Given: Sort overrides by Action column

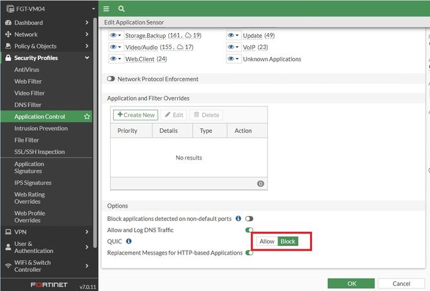Looking at the screenshot, I should point(247,130).
